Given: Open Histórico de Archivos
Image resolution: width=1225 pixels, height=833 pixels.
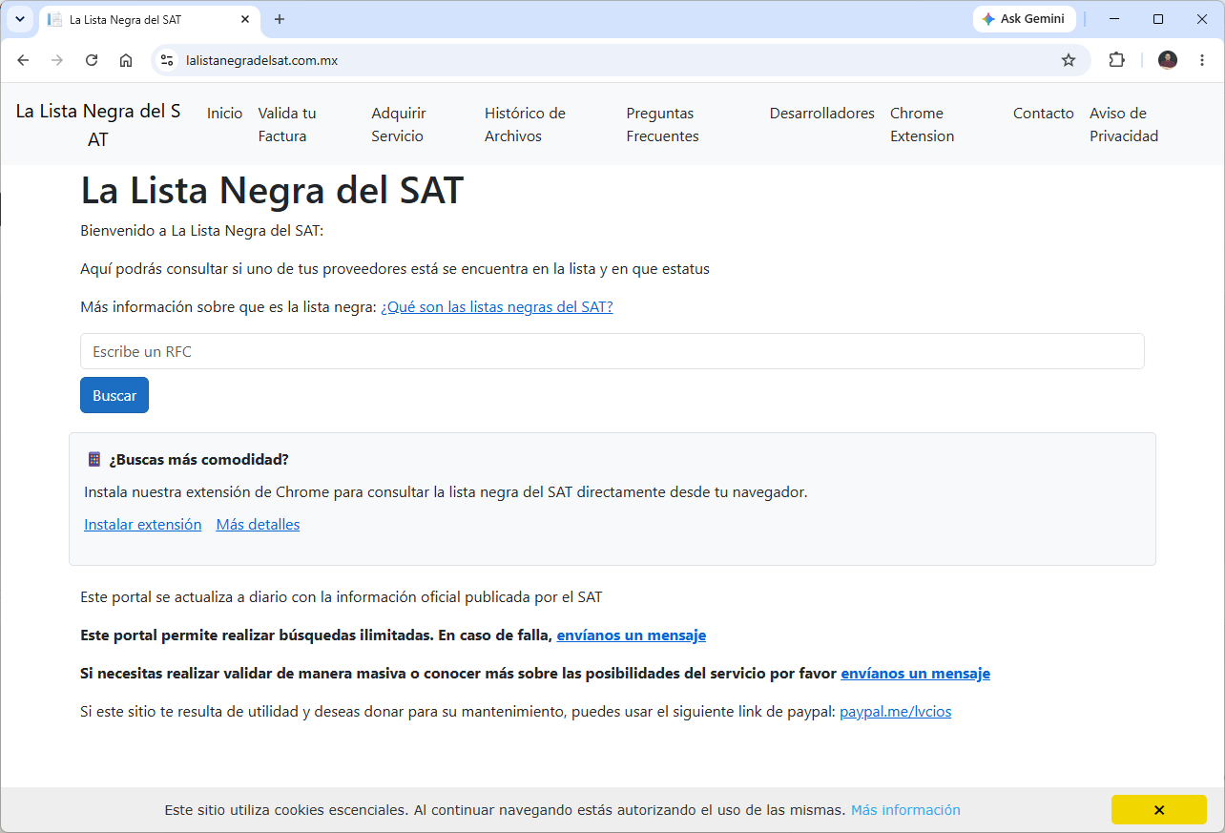Looking at the screenshot, I should pyautogui.click(x=525, y=124).
